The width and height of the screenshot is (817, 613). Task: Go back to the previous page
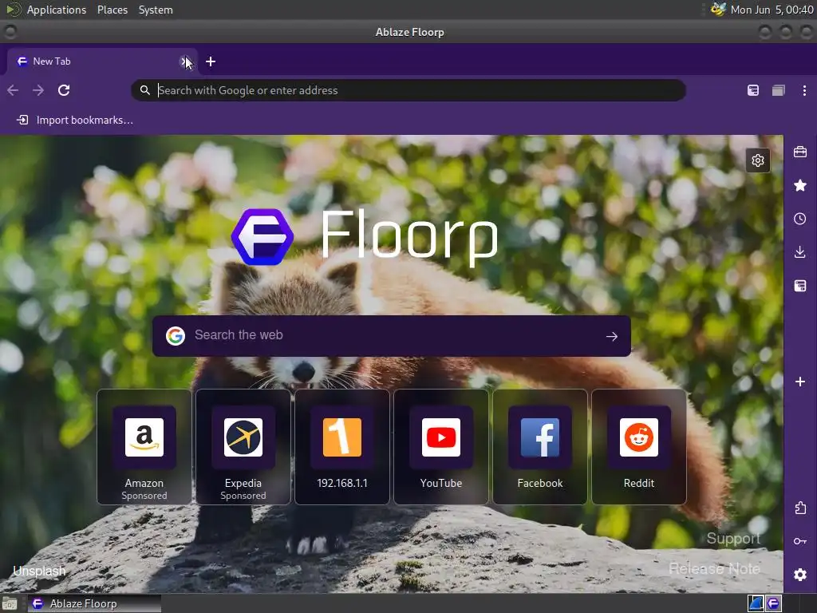[13, 90]
